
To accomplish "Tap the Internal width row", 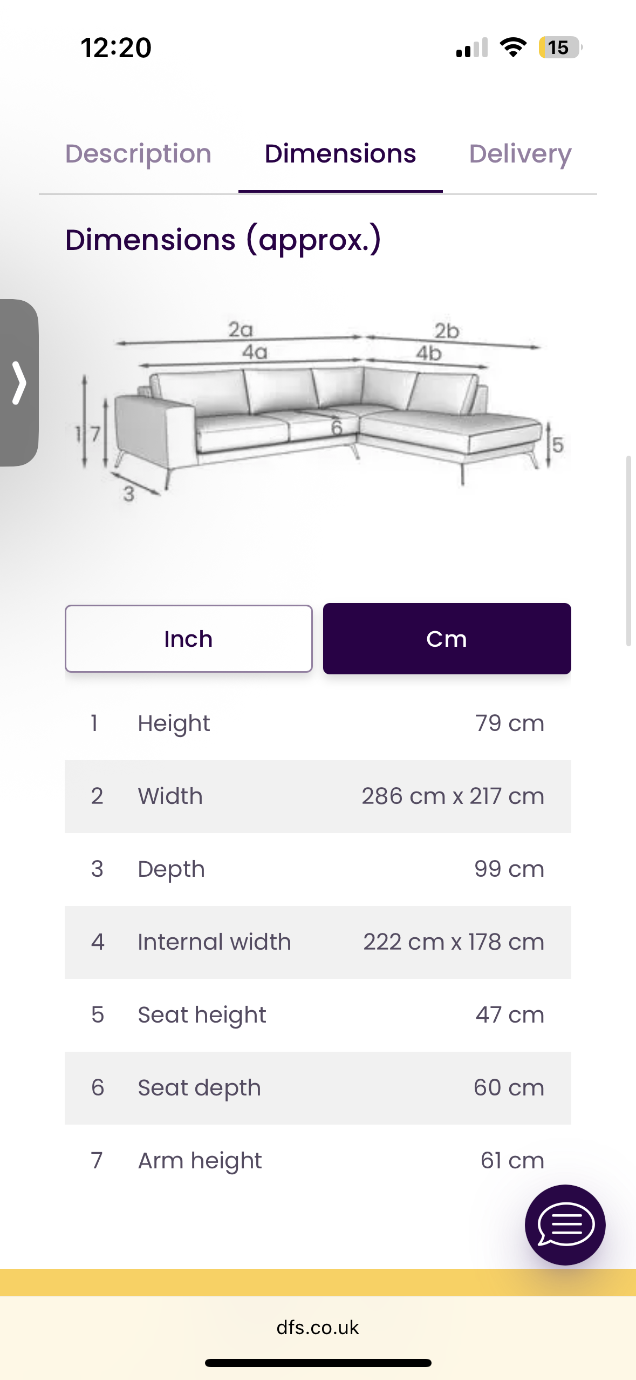I will [x=318, y=942].
